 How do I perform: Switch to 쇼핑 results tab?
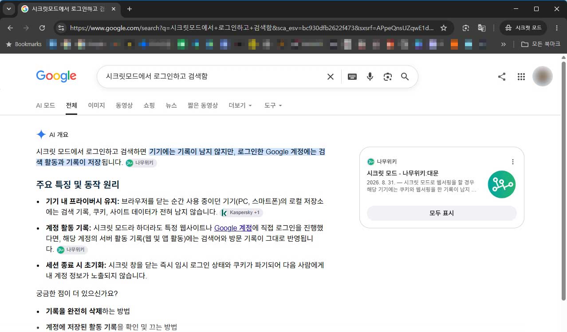click(149, 105)
